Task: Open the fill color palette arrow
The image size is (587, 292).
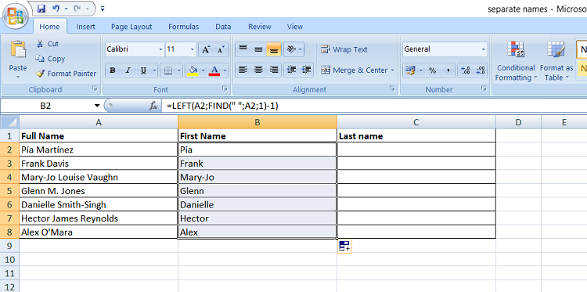Action: [203, 70]
